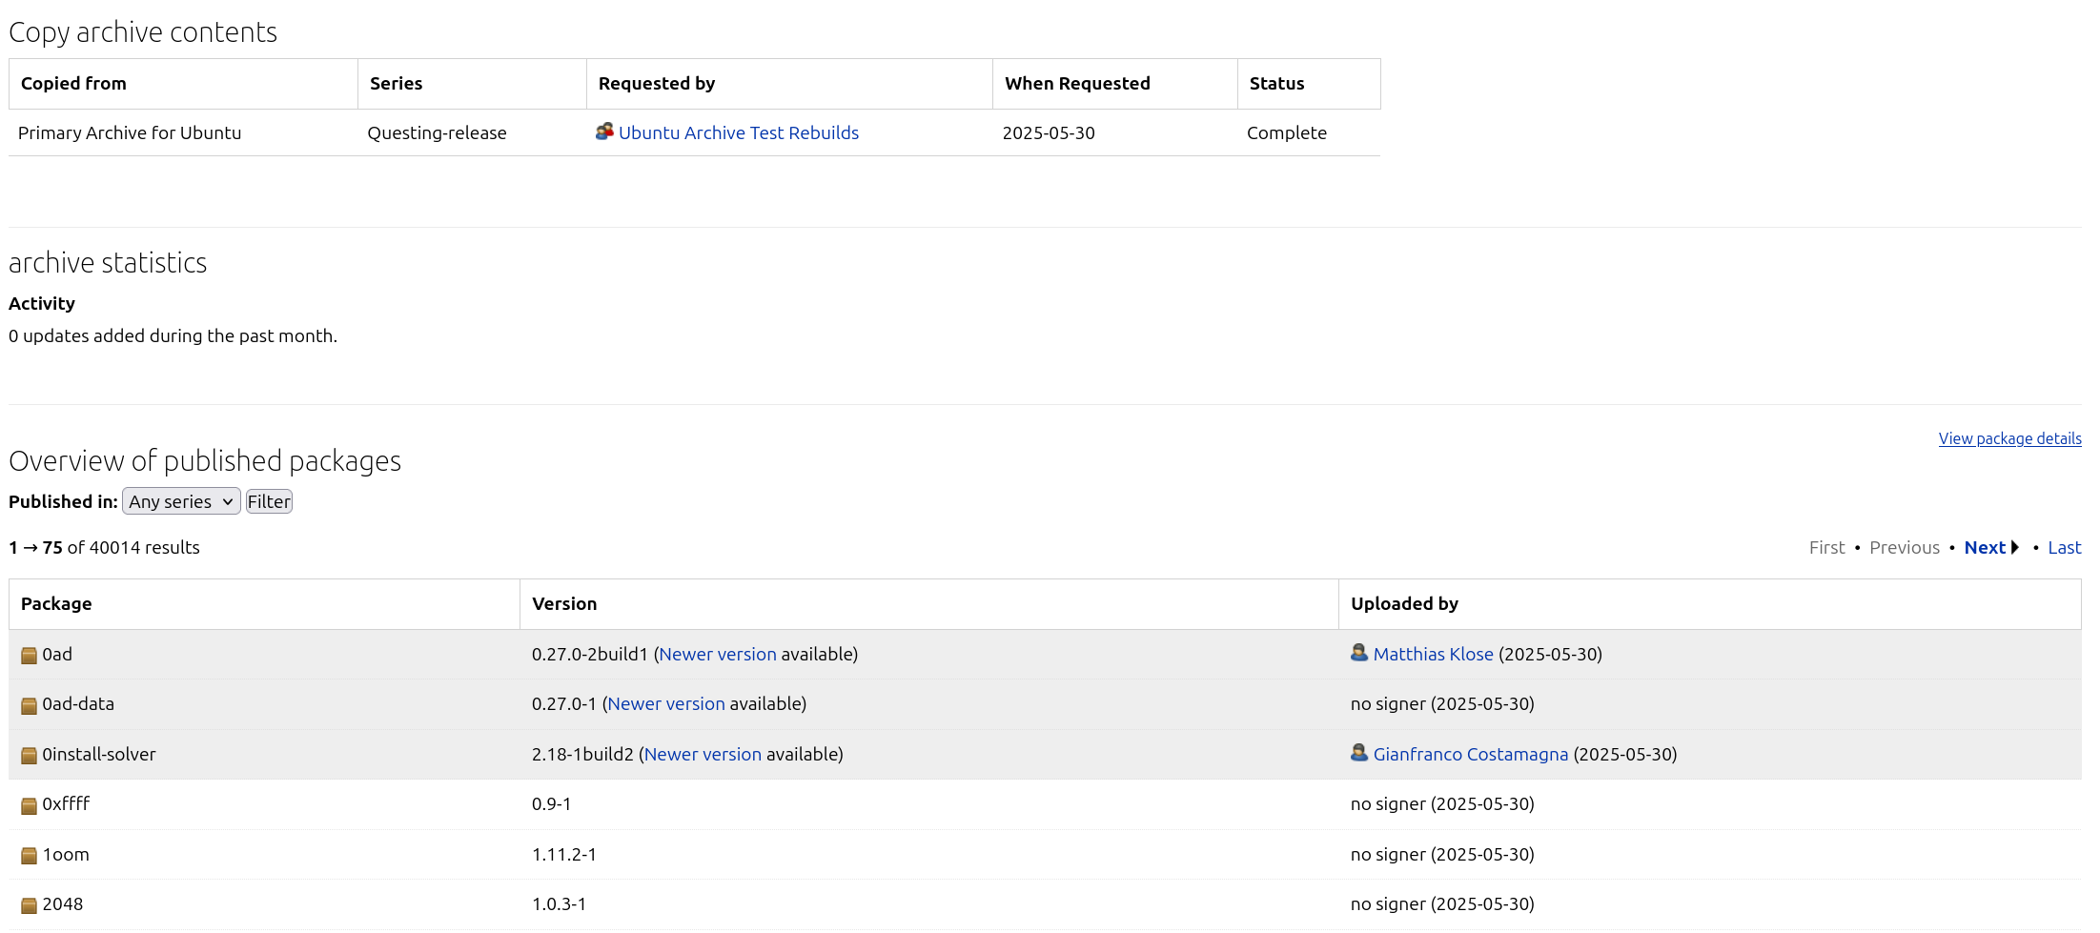Screen dimensions: 2100x933
Task: Open the 'Any series' dropdown
Action: tap(181, 501)
